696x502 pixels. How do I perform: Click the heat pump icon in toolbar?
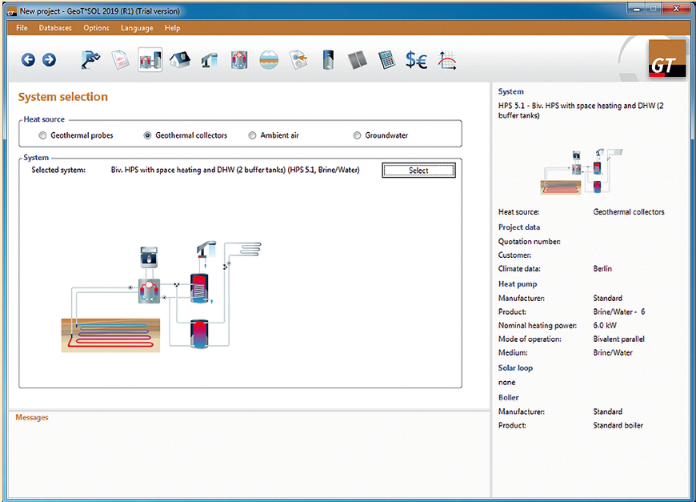click(x=239, y=60)
